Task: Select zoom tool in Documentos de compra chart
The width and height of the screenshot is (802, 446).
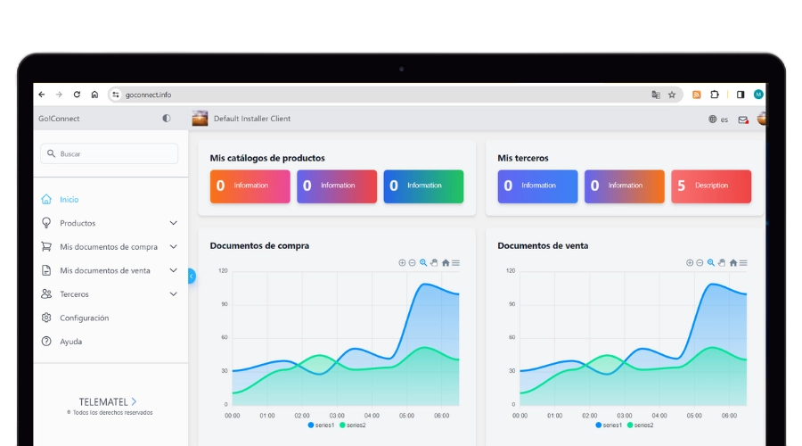Action: click(423, 262)
